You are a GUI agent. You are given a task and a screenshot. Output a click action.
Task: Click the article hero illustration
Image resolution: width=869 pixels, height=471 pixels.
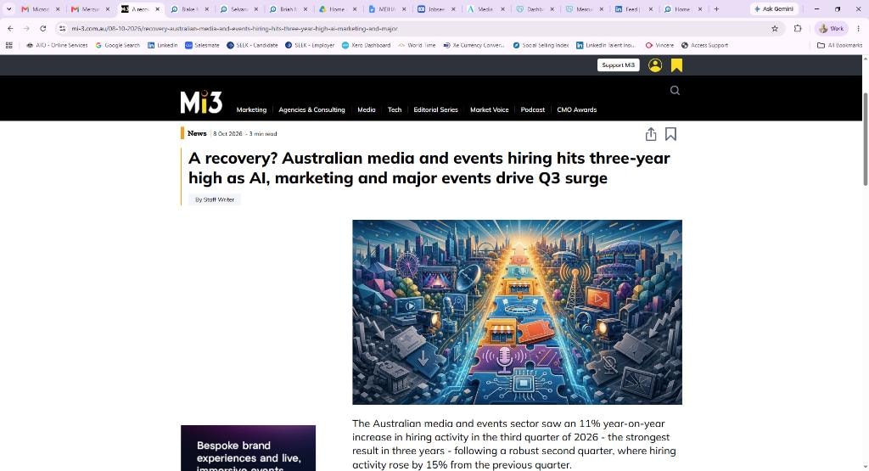517,312
